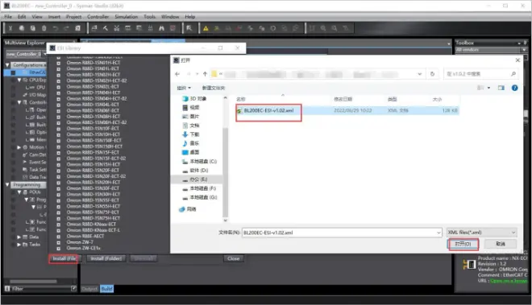Click the 取消 cancel button
The width and height of the screenshot is (532, 305).
pyautogui.click(x=501, y=244)
